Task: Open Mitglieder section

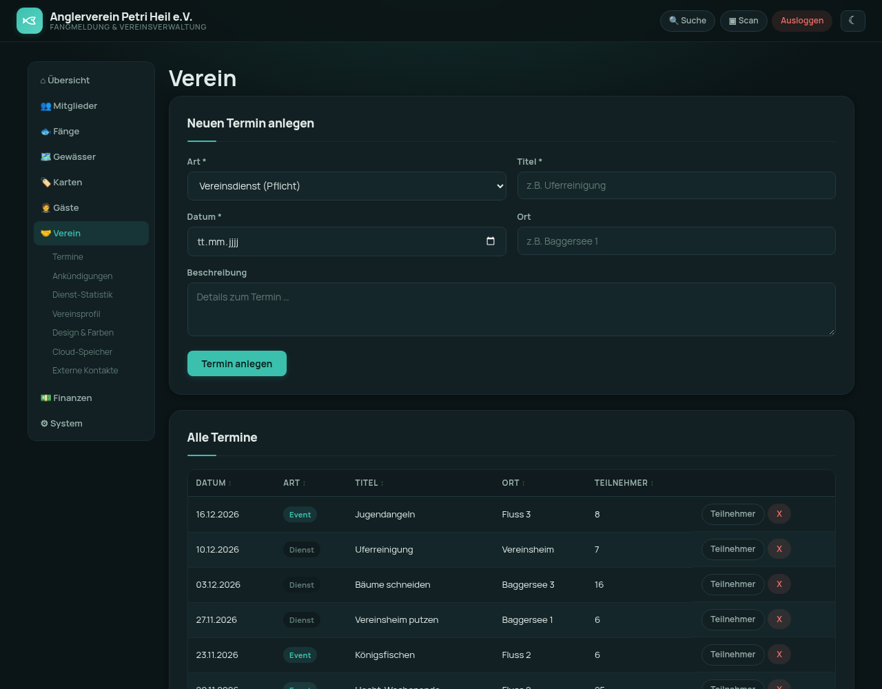Action: coord(91,106)
